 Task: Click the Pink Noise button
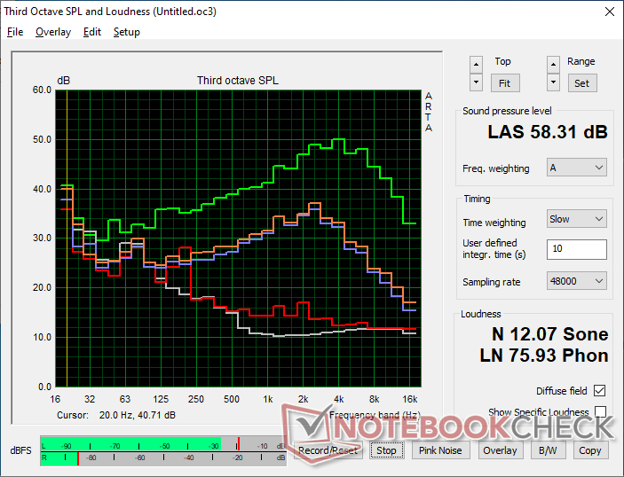point(440,450)
